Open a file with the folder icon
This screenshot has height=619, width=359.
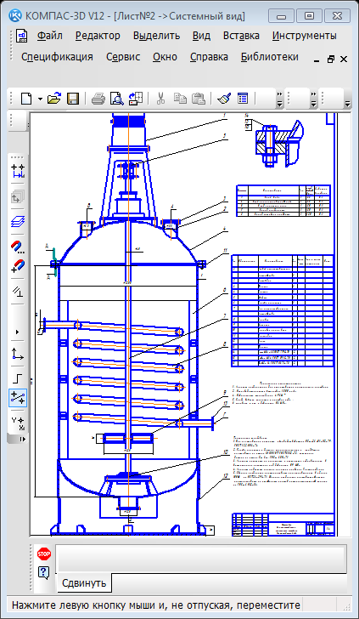[x=54, y=99]
